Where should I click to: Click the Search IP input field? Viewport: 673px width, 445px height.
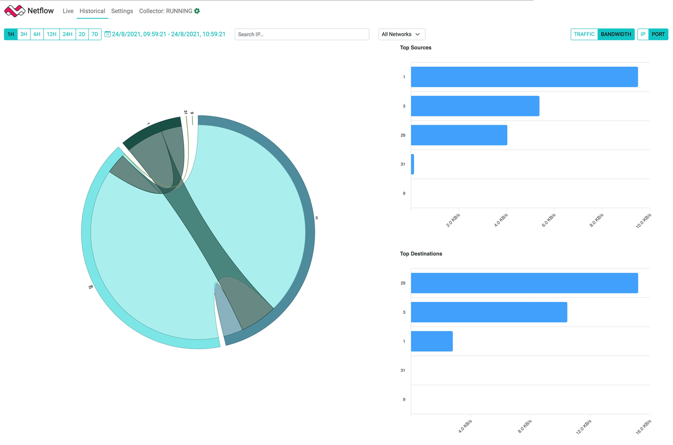pyautogui.click(x=302, y=34)
